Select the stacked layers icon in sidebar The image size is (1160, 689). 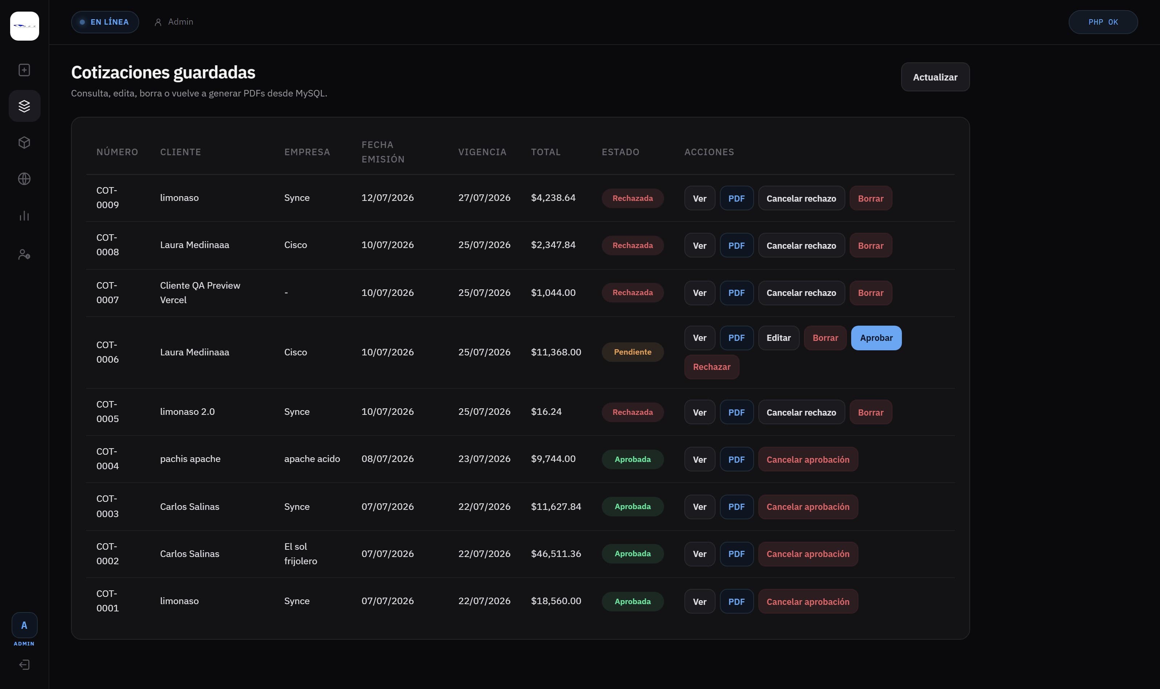coord(24,106)
